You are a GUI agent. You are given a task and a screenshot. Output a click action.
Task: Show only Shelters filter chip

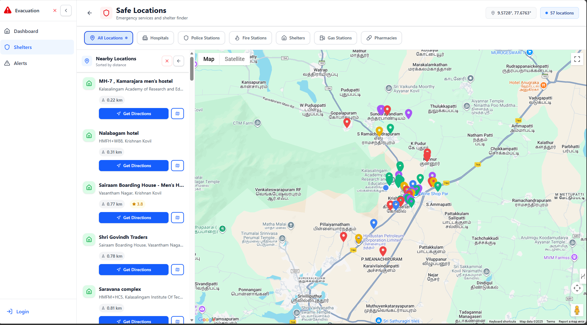[293, 38]
